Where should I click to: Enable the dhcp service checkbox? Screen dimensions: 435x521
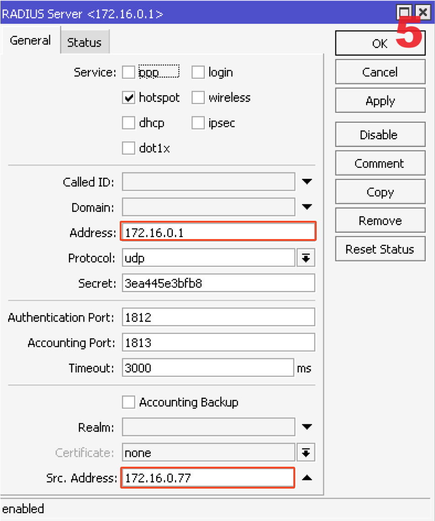point(129,123)
